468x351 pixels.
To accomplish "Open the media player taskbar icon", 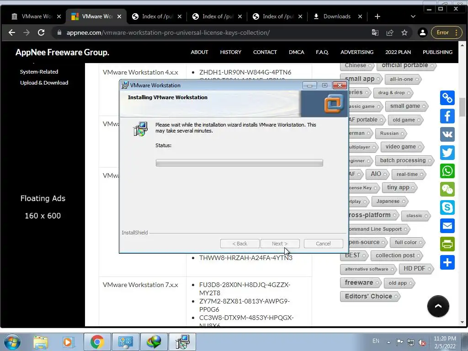I will pyautogui.click(x=68, y=342).
